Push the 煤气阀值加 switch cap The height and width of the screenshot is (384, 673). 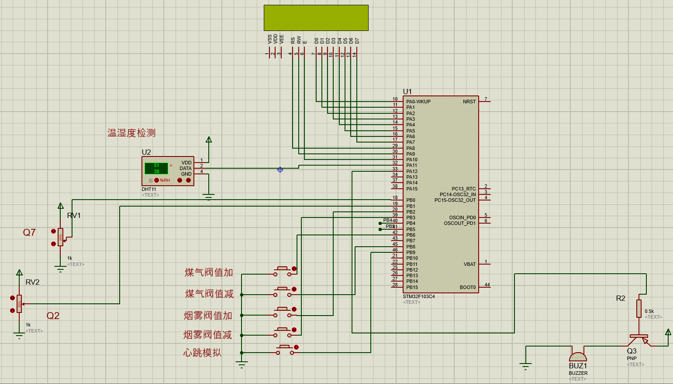282,268
